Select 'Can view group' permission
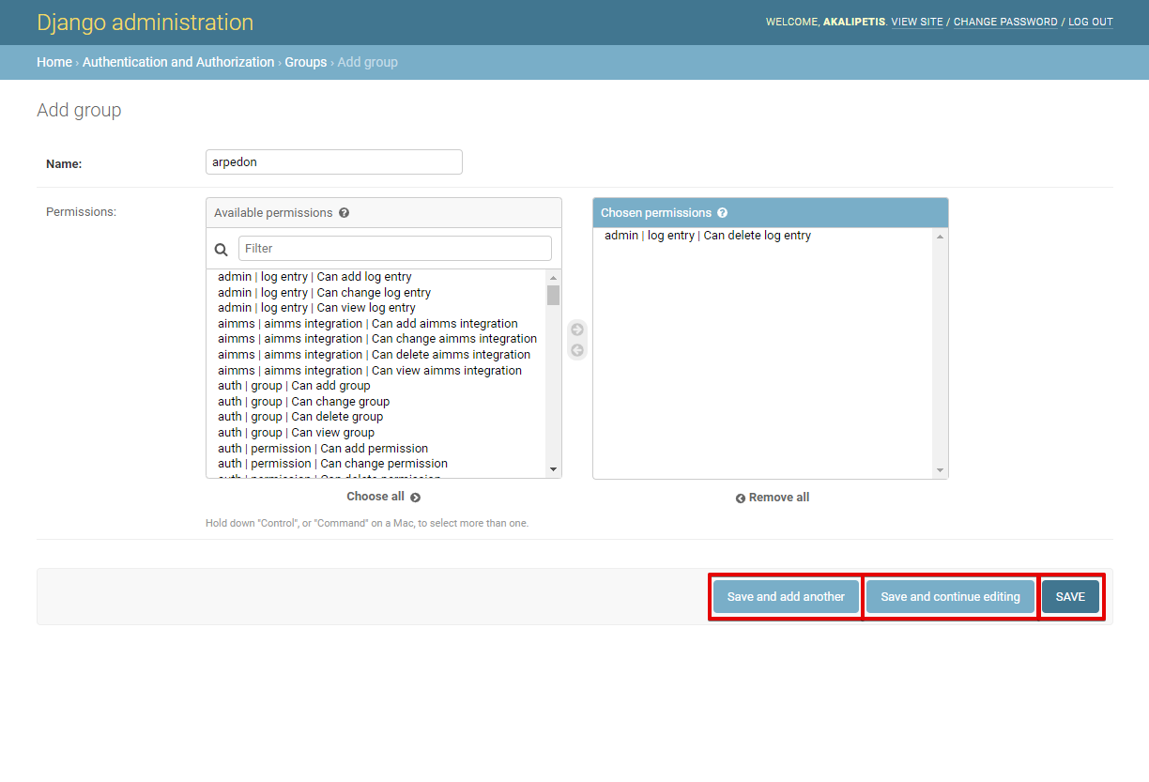 click(376, 433)
